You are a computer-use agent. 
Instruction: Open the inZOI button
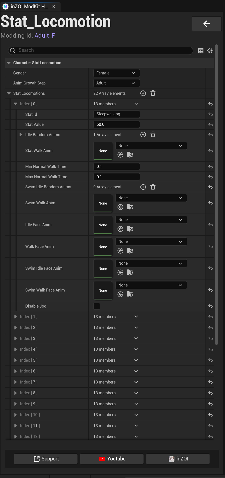[x=178, y=459]
